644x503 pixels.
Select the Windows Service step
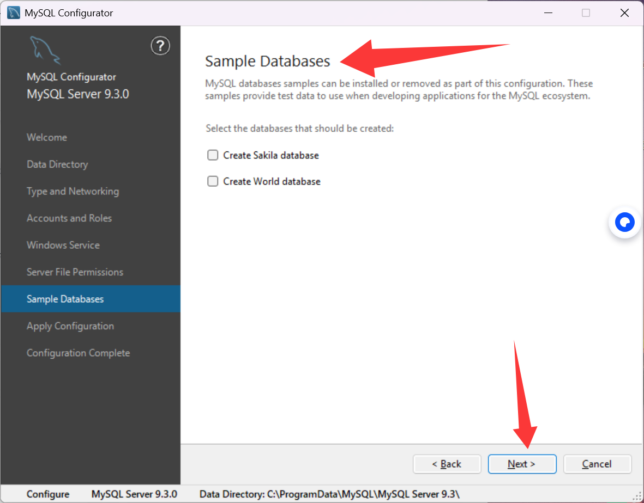63,245
